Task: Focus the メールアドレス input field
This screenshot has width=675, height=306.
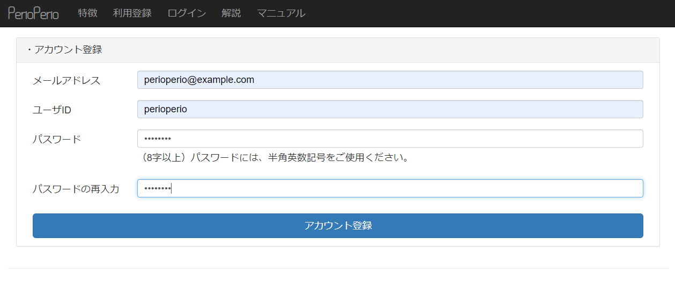Action: tap(390, 80)
